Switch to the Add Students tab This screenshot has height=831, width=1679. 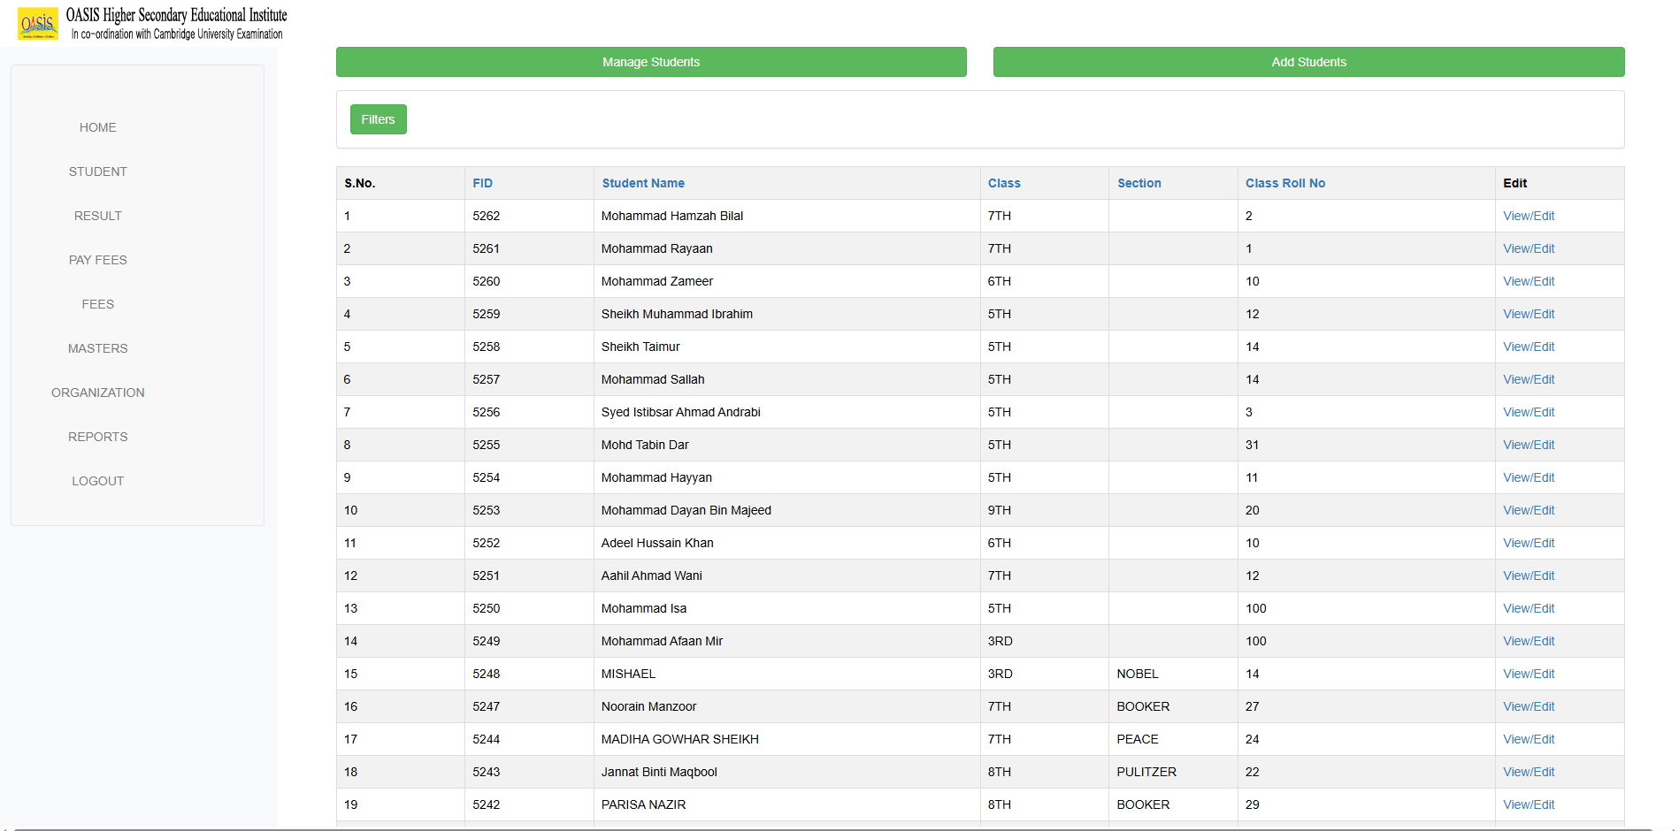click(1308, 62)
